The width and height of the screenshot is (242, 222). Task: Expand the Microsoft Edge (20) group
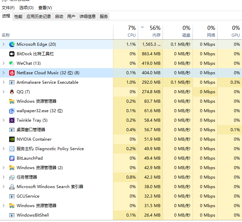click(4, 44)
